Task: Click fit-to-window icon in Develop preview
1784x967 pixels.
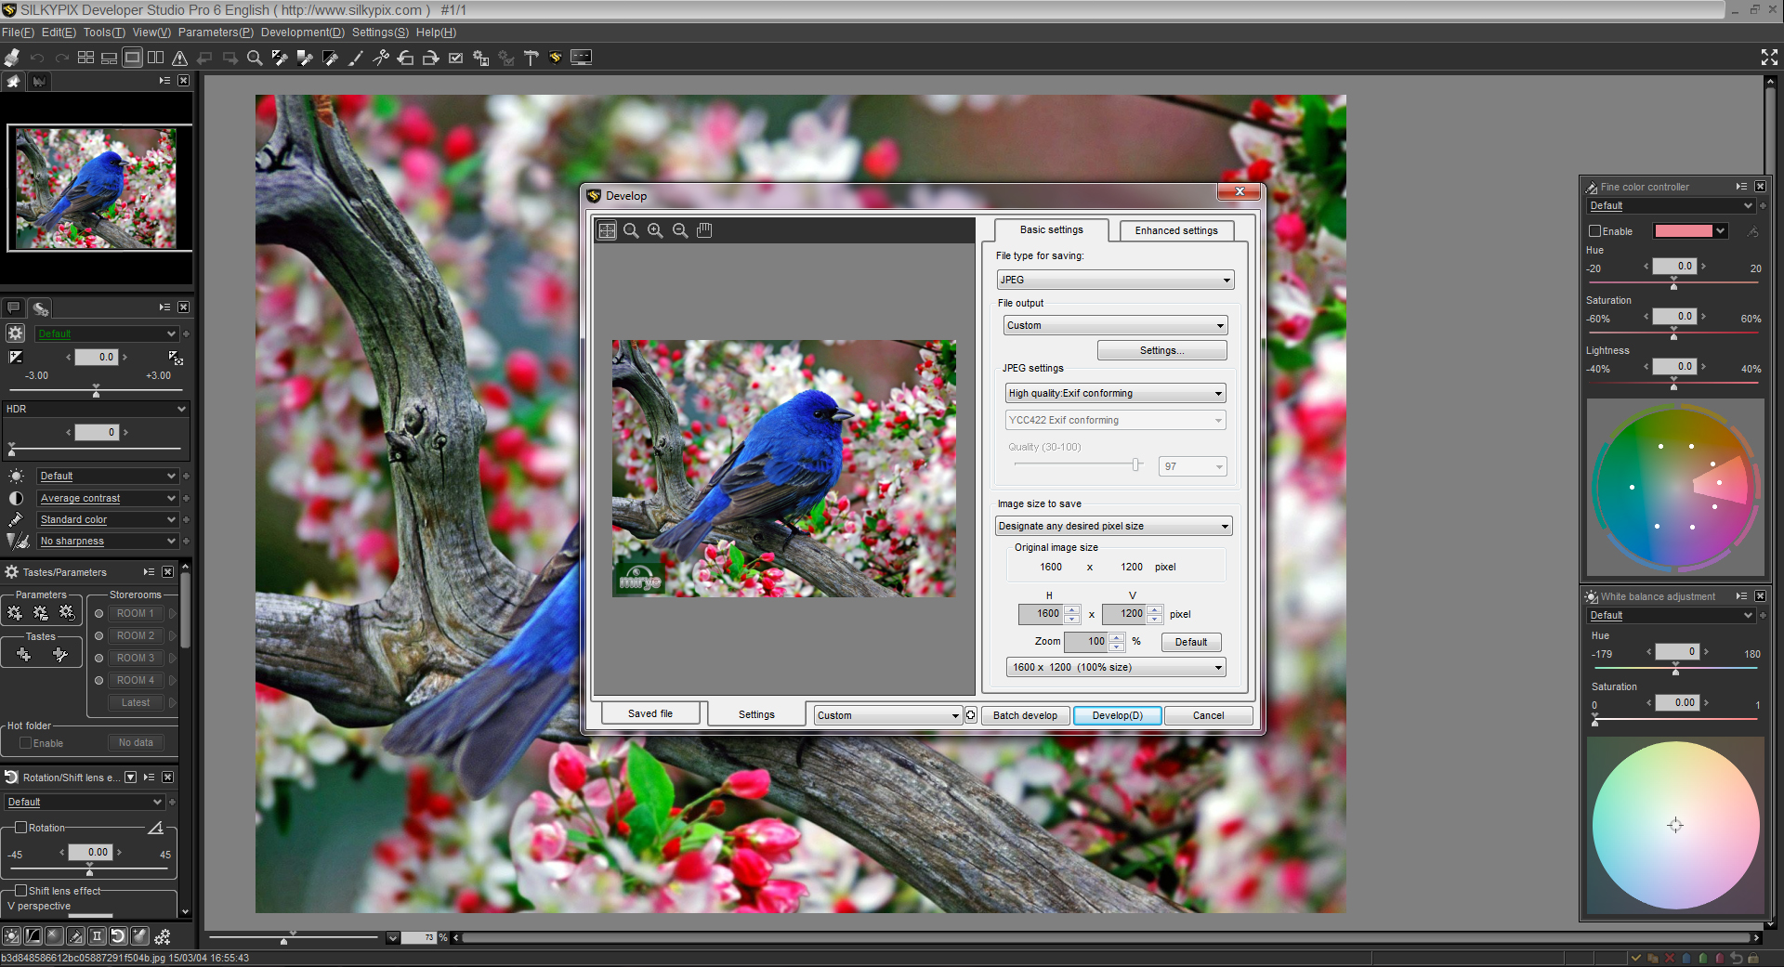Action: pyautogui.click(x=607, y=230)
